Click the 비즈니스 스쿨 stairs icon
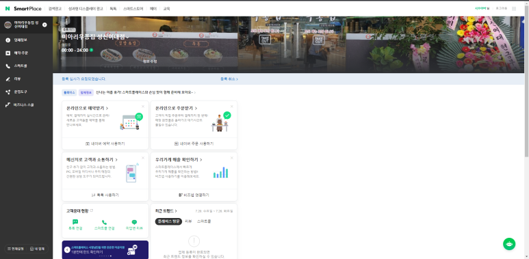The width and height of the screenshot is (529, 259). [x=8, y=105]
